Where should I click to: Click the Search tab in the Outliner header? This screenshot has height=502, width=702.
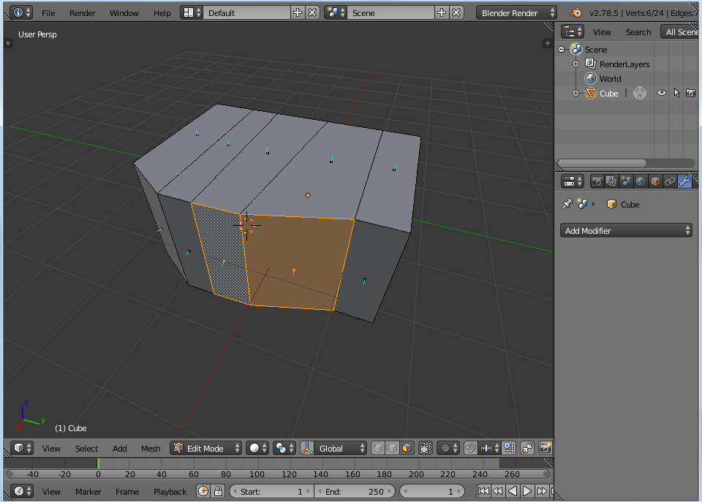point(638,31)
